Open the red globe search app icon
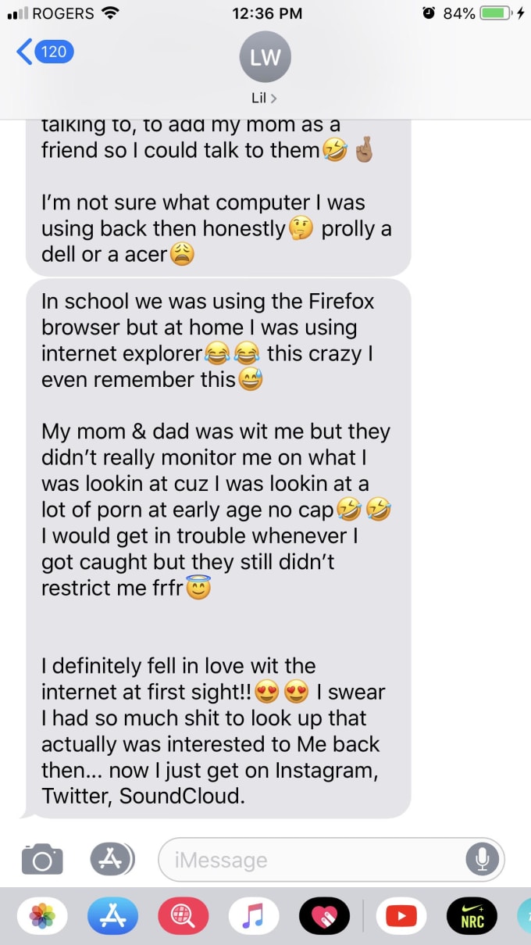Image resolution: width=531 pixels, height=945 pixels. tap(183, 916)
